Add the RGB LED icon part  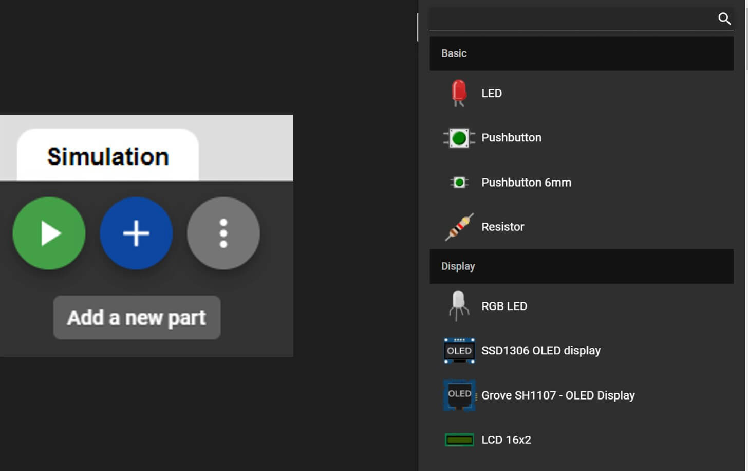(x=459, y=306)
